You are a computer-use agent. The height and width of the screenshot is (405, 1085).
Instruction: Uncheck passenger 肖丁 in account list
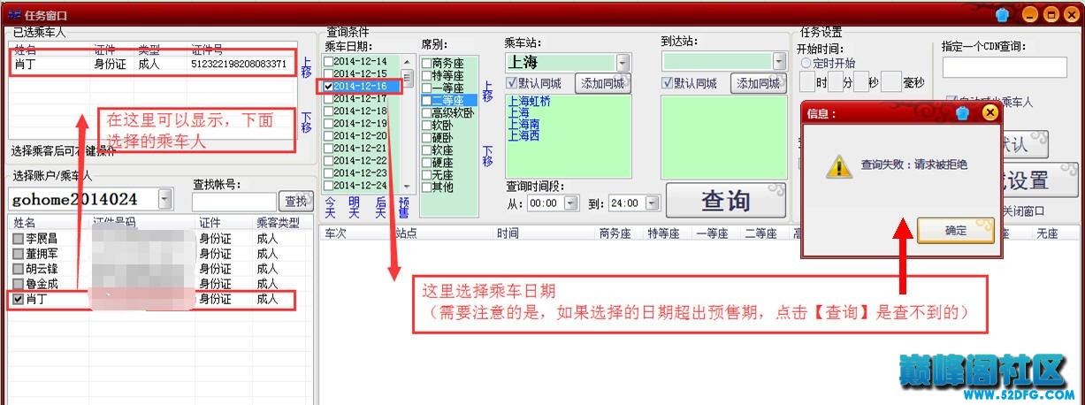point(18,300)
